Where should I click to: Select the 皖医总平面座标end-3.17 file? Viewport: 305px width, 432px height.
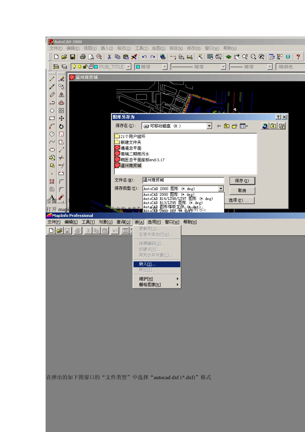coord(140,160)
